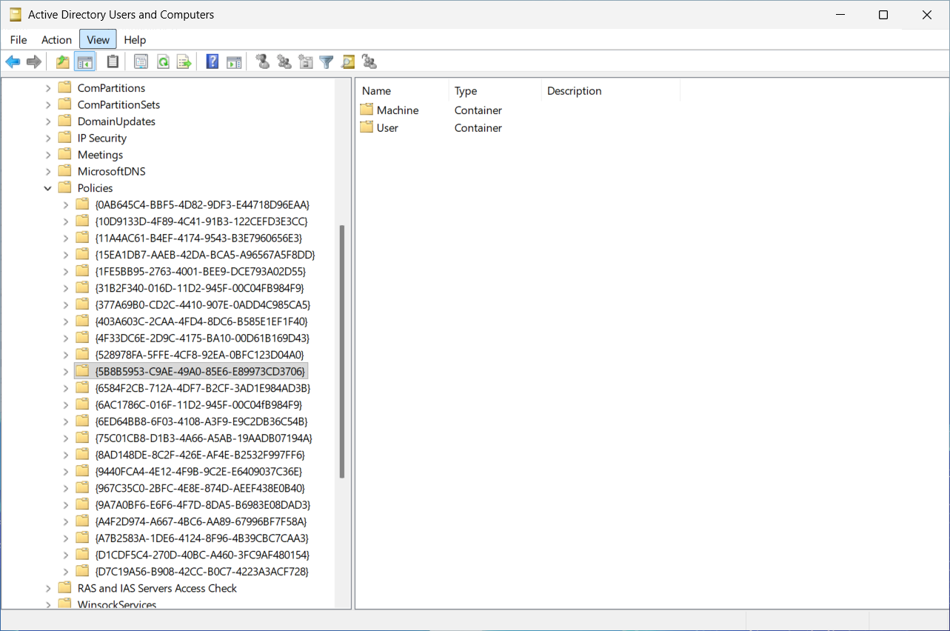Image resolution: width=950 pixels, height=631 pixels.
Task: Click the Export List toolbar icon
Action: (x=184, y=62)
